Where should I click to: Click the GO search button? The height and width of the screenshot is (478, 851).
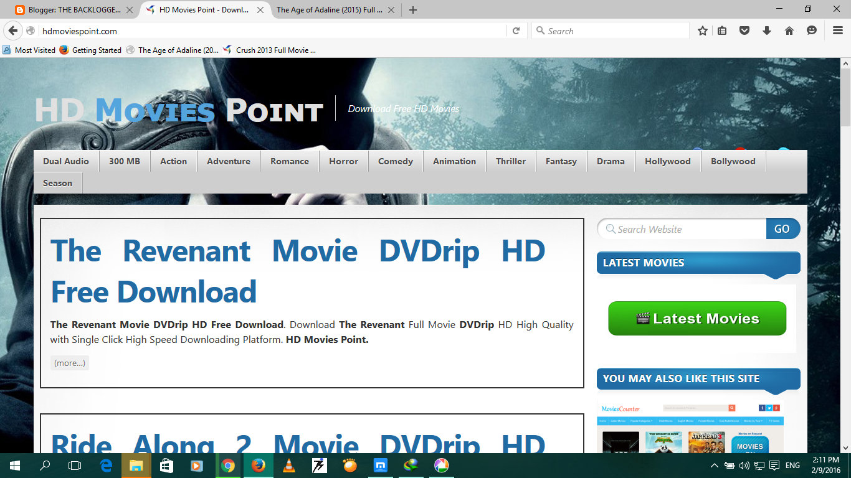tap(782, 229)
